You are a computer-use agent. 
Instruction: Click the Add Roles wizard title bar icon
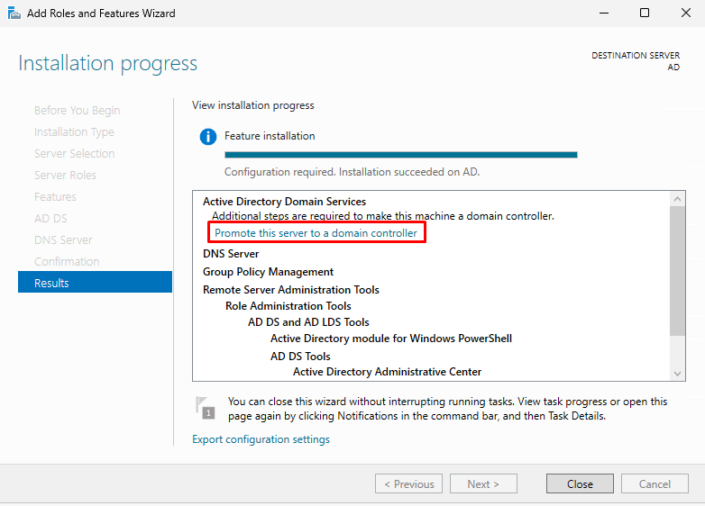(x=14, y=14)
